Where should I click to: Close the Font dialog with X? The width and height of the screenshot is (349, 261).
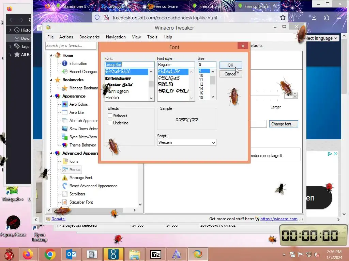[x=243, y=46]
